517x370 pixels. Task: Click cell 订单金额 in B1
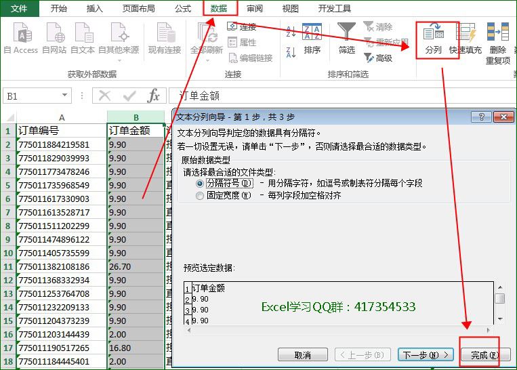(136, 131)
